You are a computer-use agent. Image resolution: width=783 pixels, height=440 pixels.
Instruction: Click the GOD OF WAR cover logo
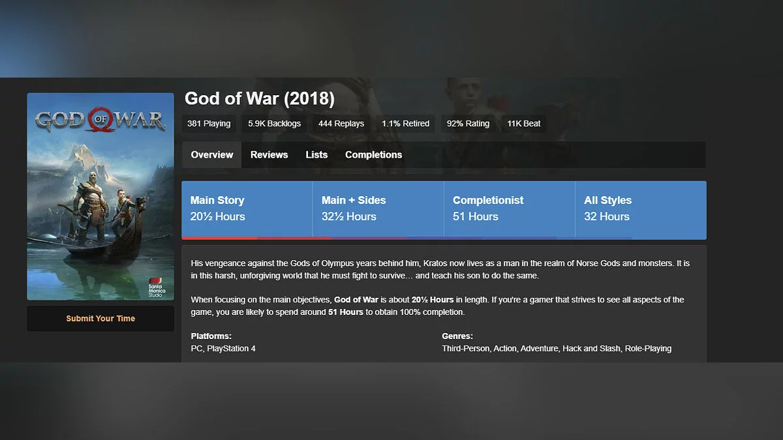pyautogui.click(x=100, y=121)
